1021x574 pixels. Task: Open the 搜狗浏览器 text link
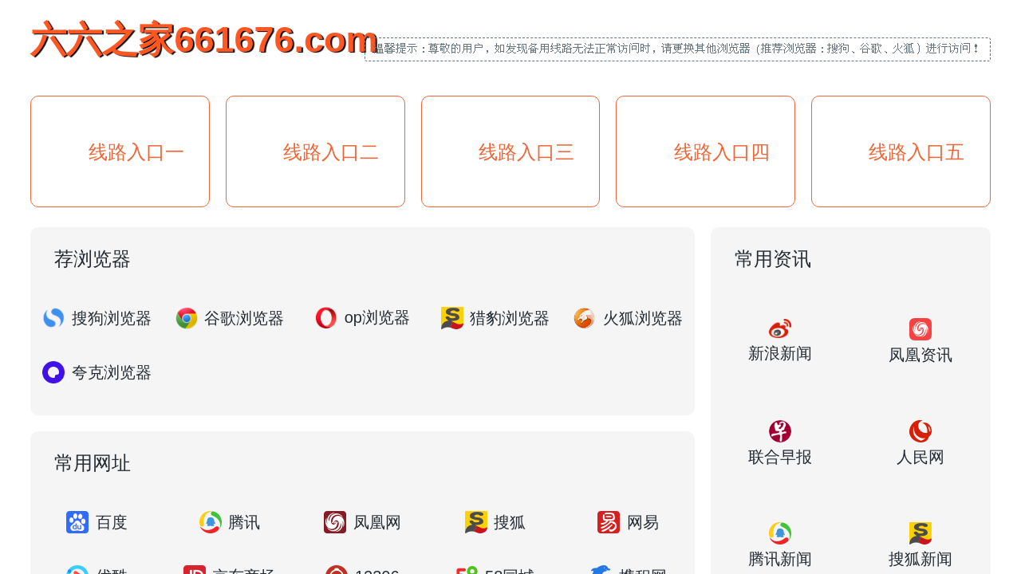click(x=112, y=318)
